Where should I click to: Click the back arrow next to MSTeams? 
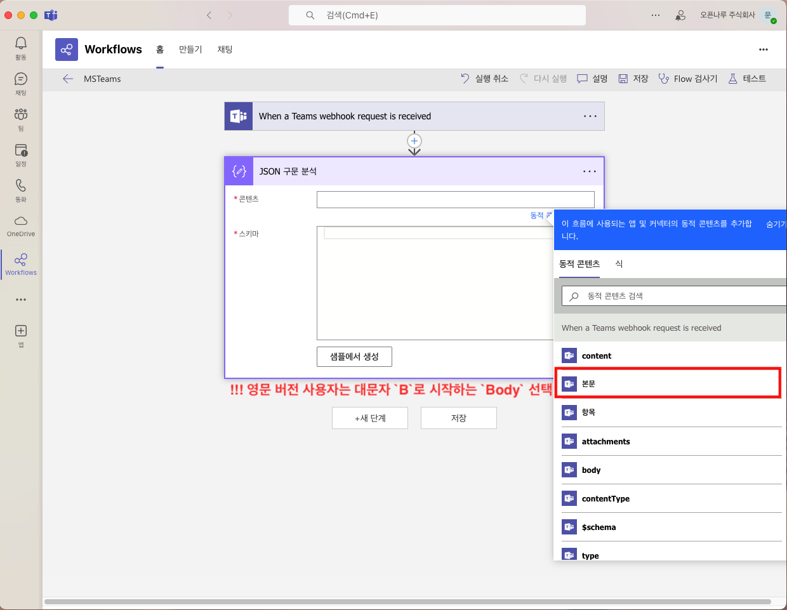[68, 79]
